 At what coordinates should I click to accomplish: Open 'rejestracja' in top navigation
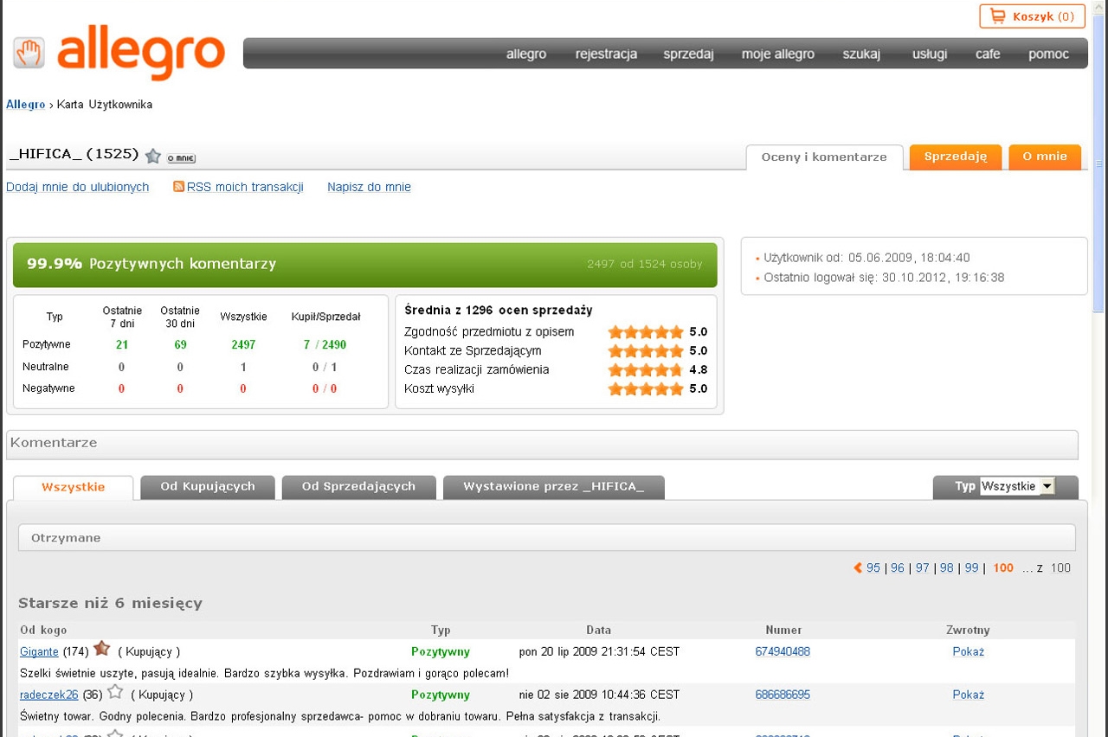tap(606, 54)
